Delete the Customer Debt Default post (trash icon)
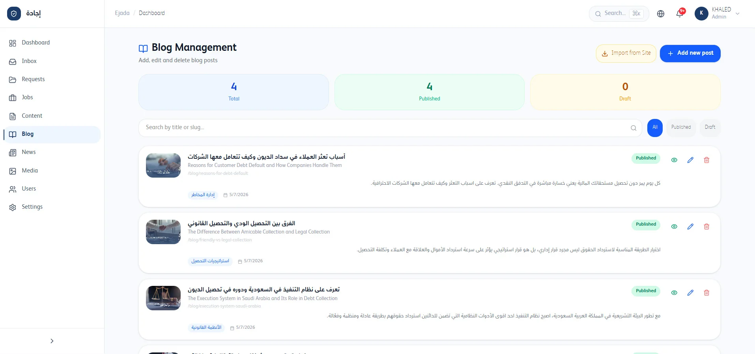 [706, 160]
